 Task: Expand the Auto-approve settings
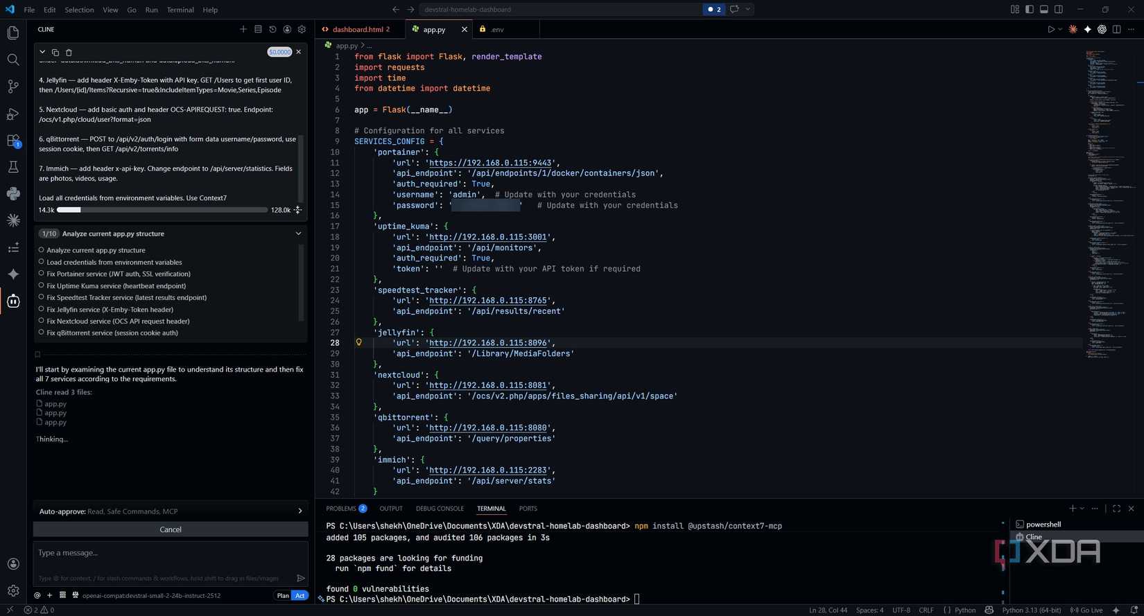click(300, 511)
